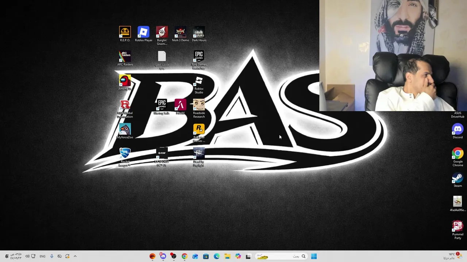Open the network tray icon
The width and height of the screenshot is (467, 262).
click(x=33, y=256)
